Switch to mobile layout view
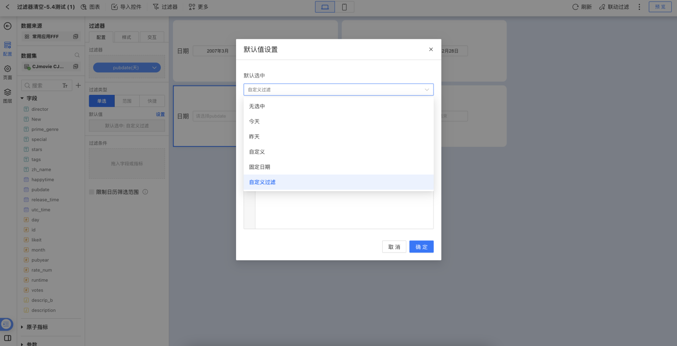The width and height of the screenshot is (677, 346). pos(344,7)
